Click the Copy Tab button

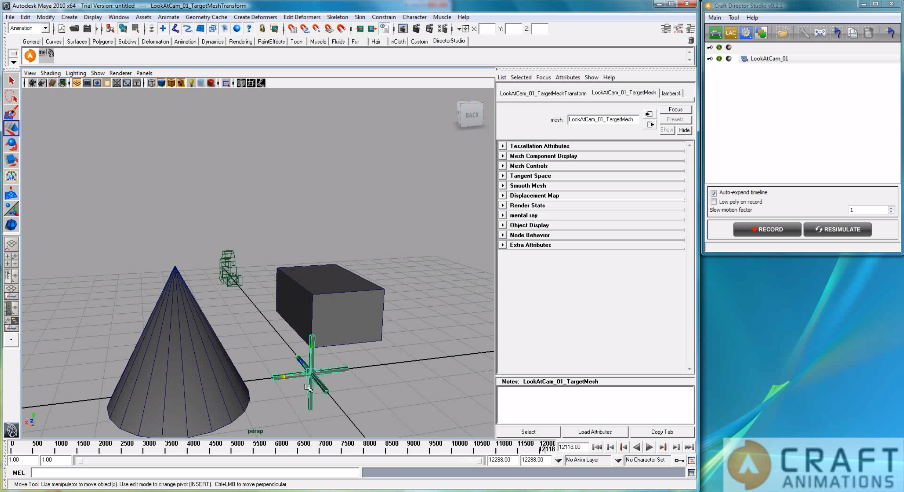point(662,432)
